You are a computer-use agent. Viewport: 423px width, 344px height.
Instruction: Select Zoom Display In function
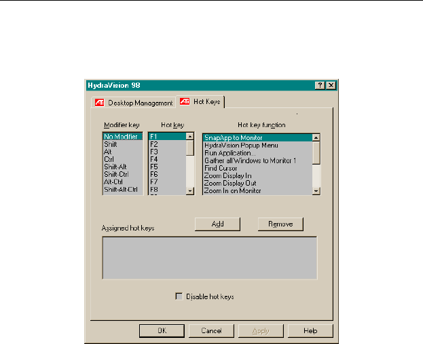click(257, 175)
